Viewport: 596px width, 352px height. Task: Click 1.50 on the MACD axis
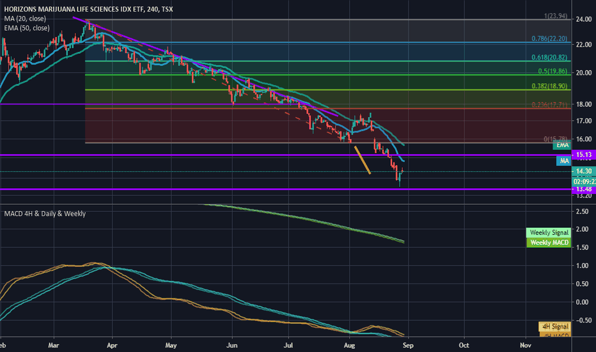(x=583, y=248)
